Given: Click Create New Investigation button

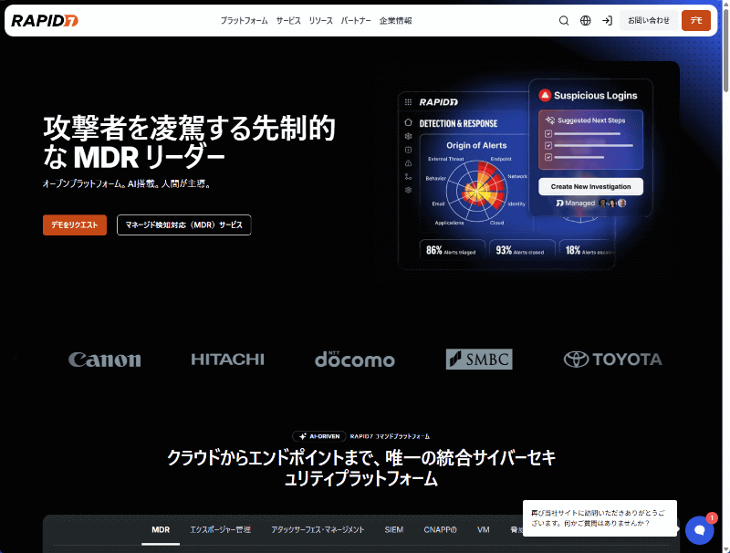Looking at the screenshot, I should (x=590, y=187).
